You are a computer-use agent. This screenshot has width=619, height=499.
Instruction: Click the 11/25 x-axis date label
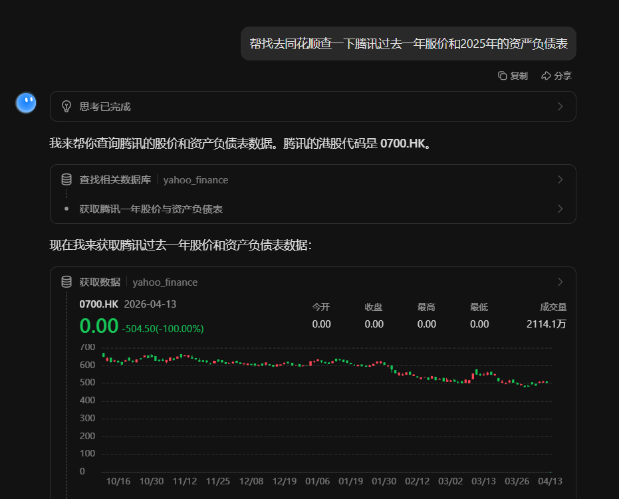click(218, 481)
